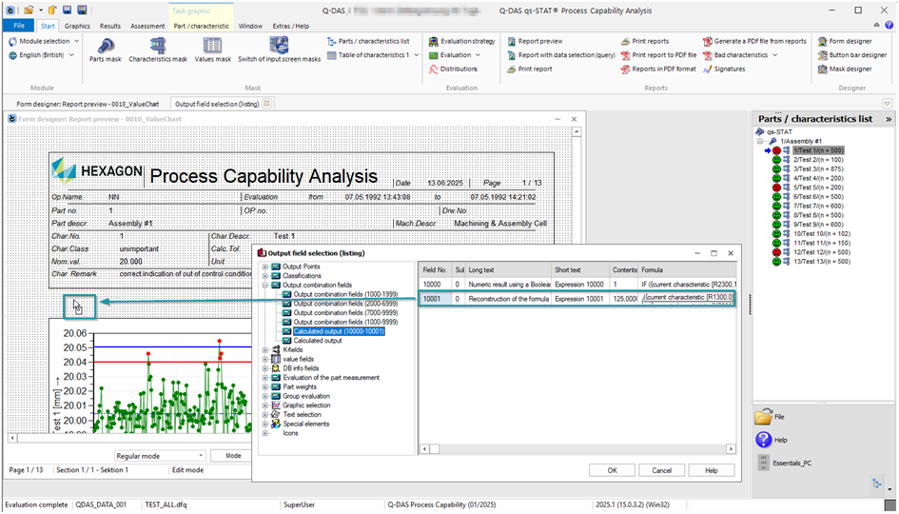
Task: Launch the Mask designer
Action: tap(845, 69)
